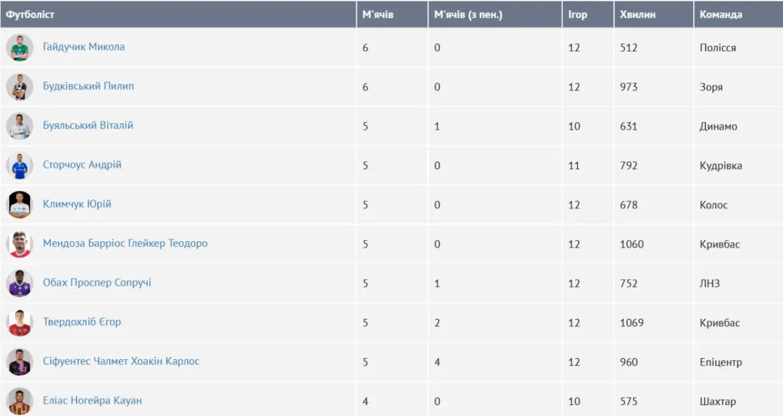The height and width of the screenshot is (416, 783).
Task: Go to Твердохліб Єгор player page
Action: 82,321
